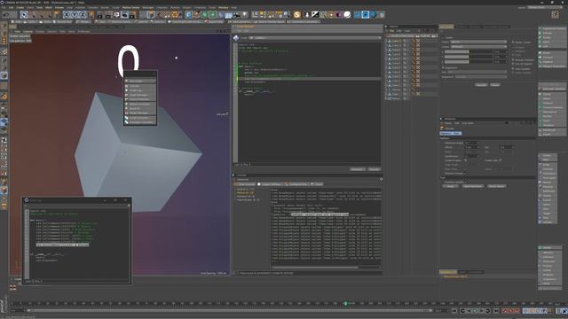Click the highlighted code line in small script window

point(62,245)
